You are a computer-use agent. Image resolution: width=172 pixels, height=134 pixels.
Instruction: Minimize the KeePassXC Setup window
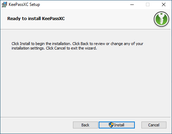132,5
